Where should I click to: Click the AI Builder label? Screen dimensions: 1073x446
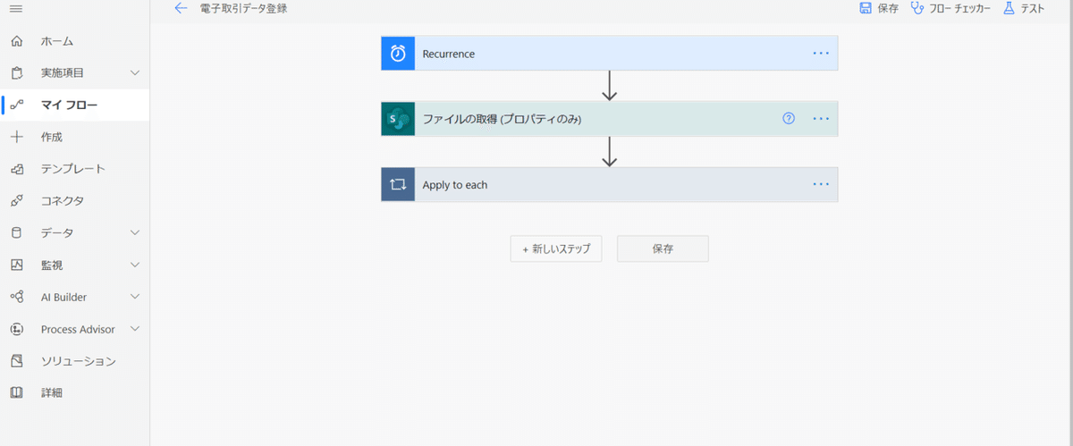point(63,297)
